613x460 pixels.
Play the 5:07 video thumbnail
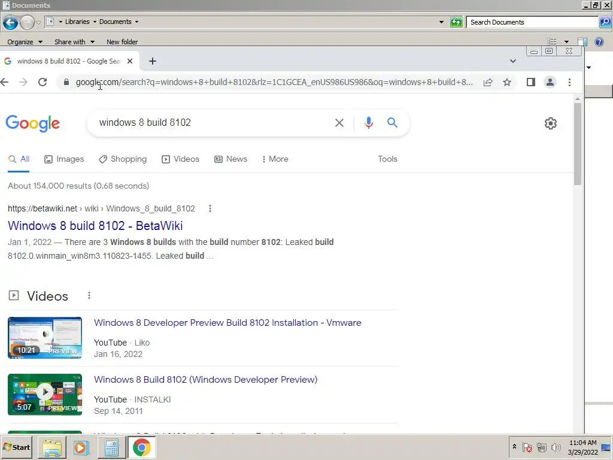pyautogui.click(x=45, y=394)
